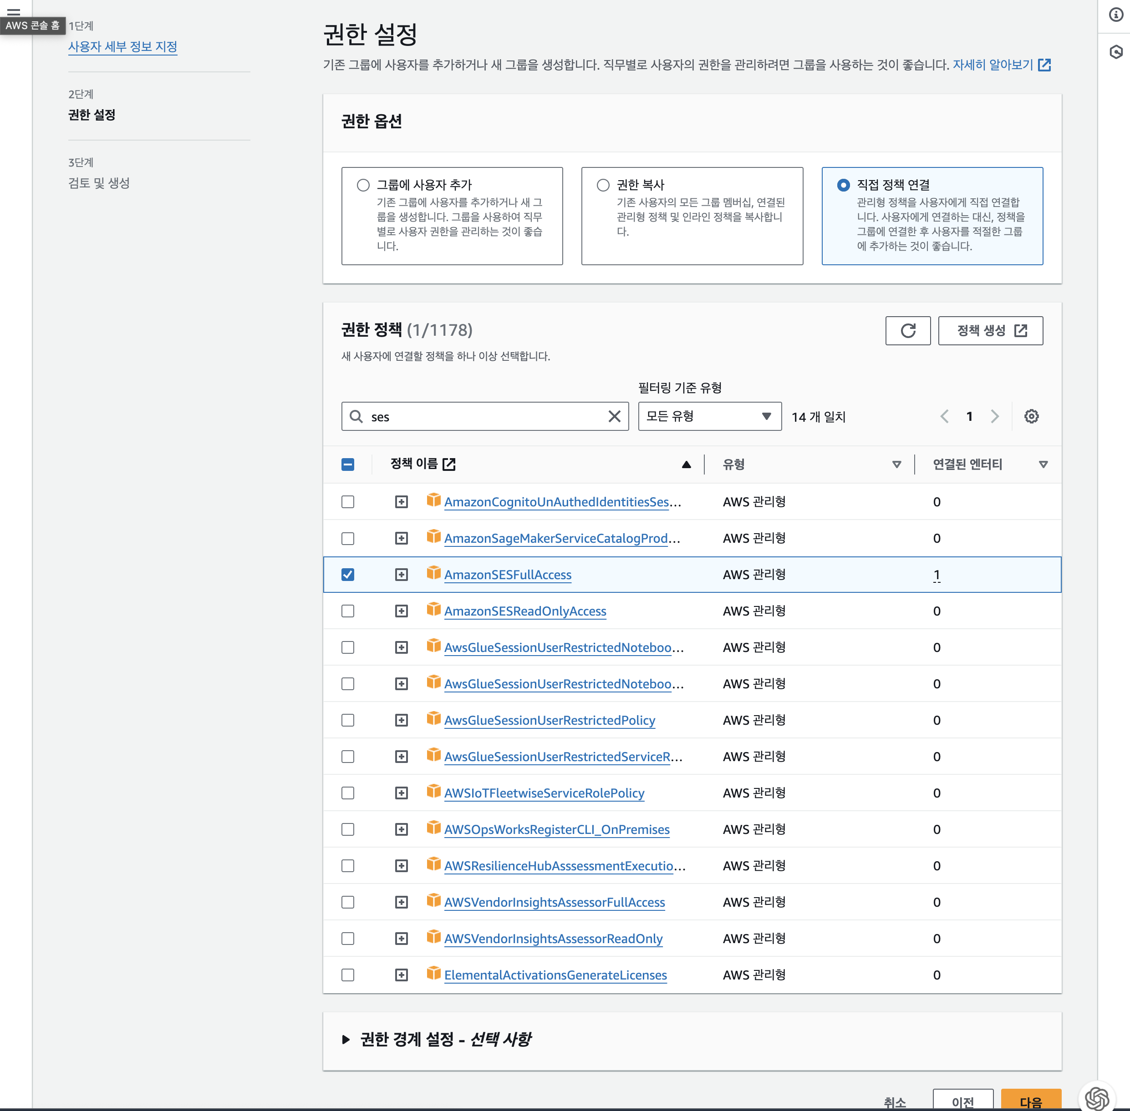Screen dimensions: 1130x1111
Task: Open the info panel icon at top right
Action: [1116, 15]
